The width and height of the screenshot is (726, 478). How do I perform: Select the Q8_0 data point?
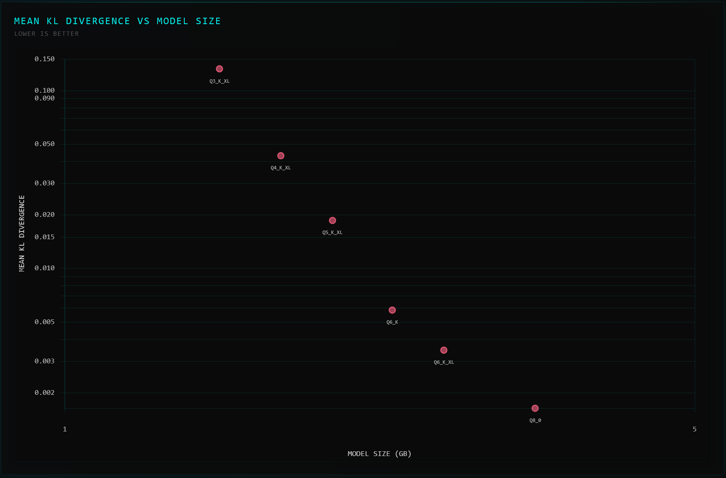[x=535, y=408]
